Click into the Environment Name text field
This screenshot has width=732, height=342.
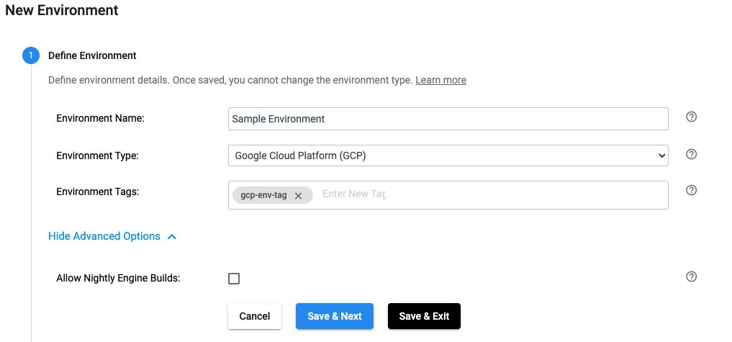point(448,119)
